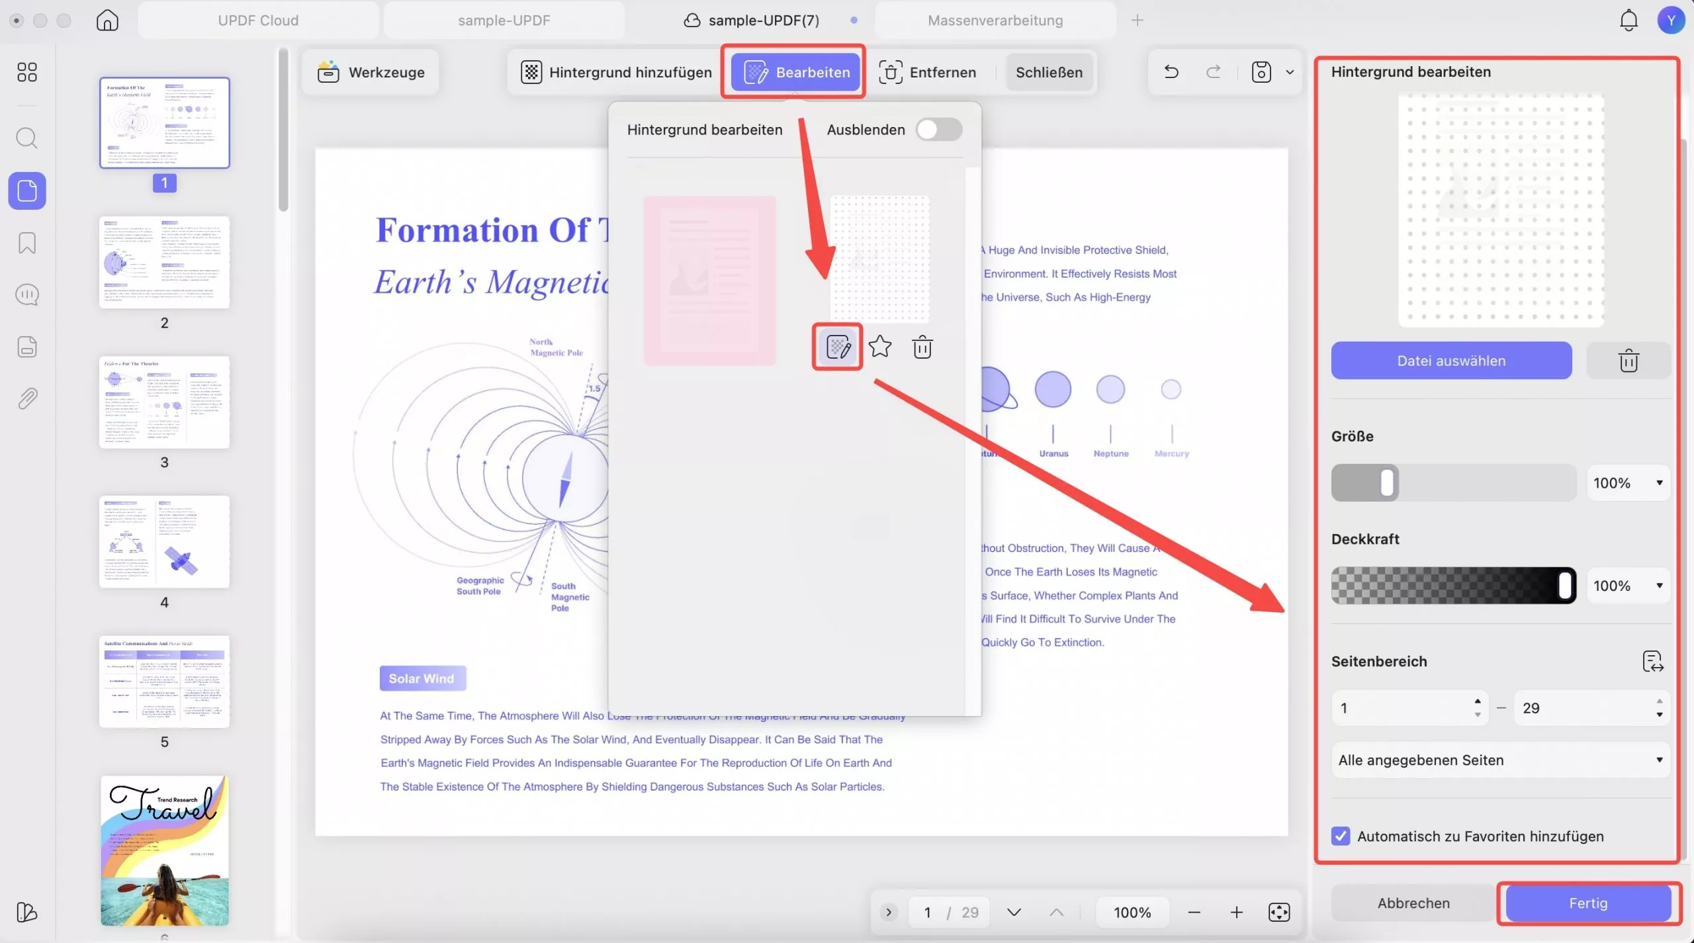Click the undo arrow in top toolbar
The height and width of the screenshot is (943, 1694).
tap(1171, 71)
